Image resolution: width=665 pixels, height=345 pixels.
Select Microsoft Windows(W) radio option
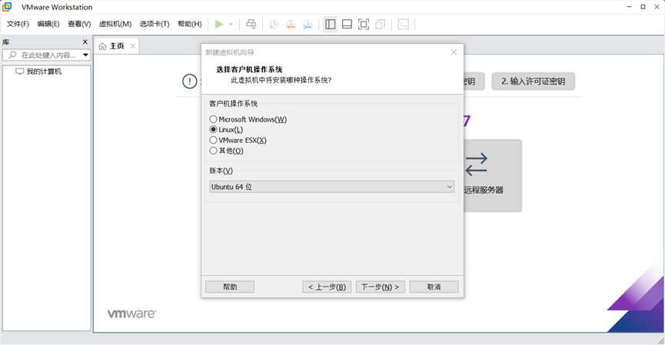point(248,120)
